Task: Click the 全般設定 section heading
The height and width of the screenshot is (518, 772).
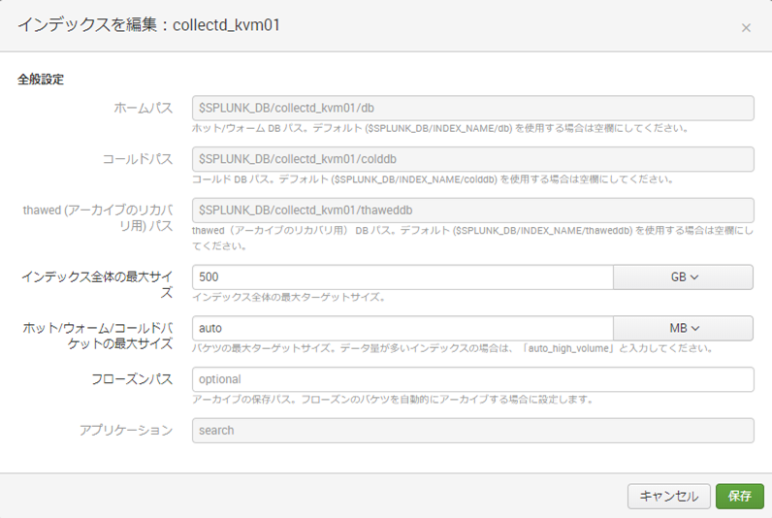Action: 41,80
